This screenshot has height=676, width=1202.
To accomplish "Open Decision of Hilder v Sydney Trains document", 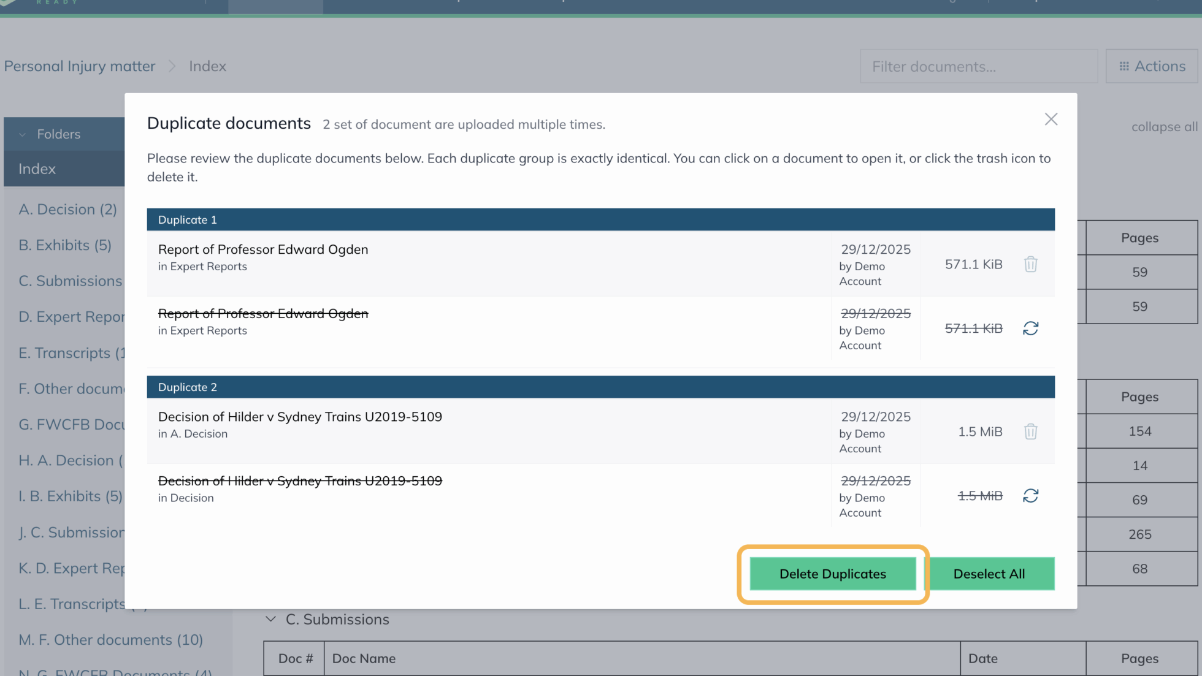I will point(299,417).
